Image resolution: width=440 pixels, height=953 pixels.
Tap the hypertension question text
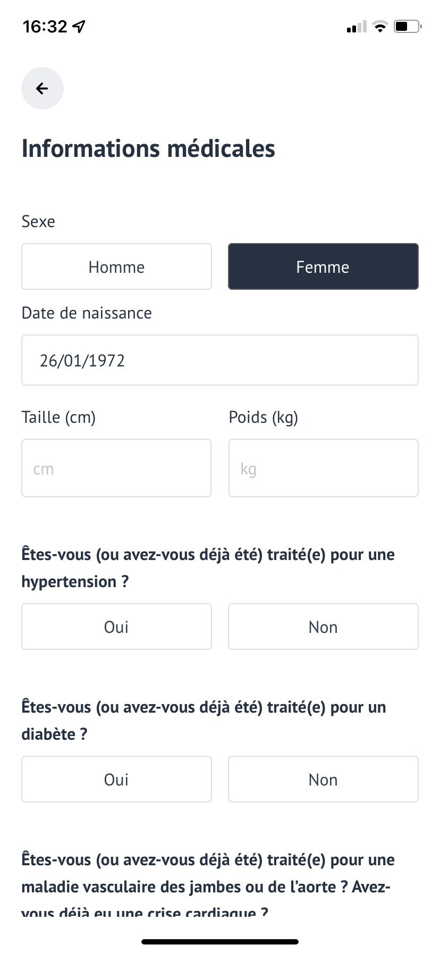point(208,568)
